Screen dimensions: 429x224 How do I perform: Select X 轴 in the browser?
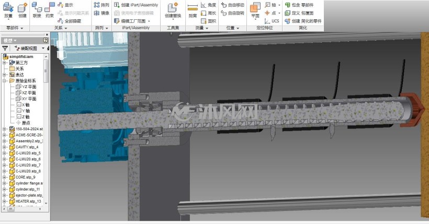(23, 105)
